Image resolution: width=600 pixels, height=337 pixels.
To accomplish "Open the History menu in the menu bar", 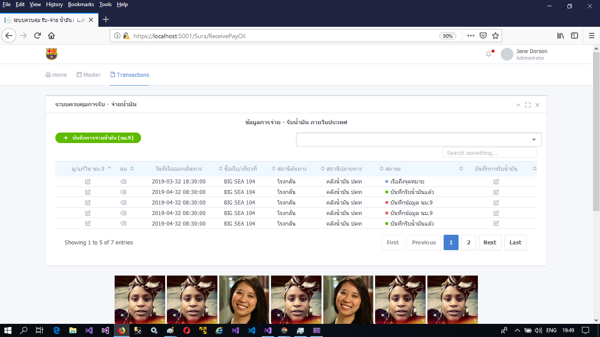I will coord(54,4).
